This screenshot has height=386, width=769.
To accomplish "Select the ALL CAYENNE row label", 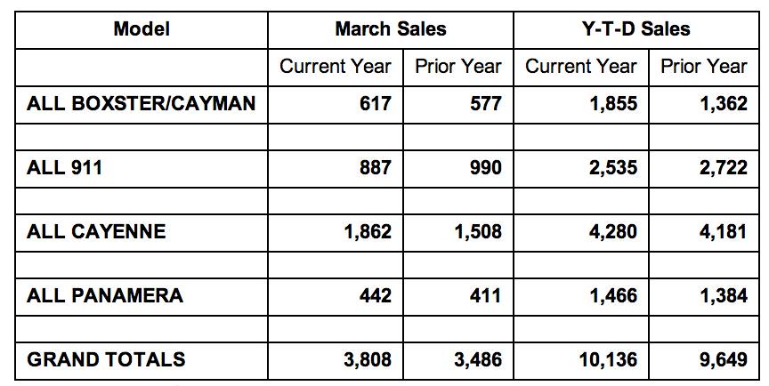I will (96, 231).
